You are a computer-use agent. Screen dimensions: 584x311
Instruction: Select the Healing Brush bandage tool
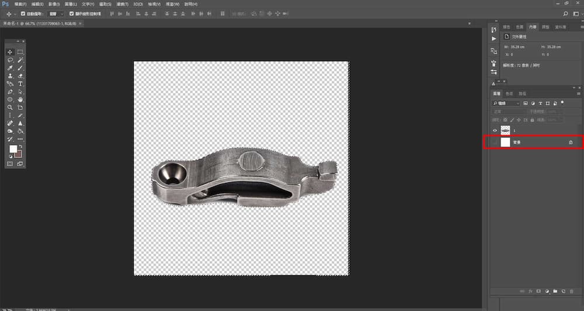tap(10, 123)
